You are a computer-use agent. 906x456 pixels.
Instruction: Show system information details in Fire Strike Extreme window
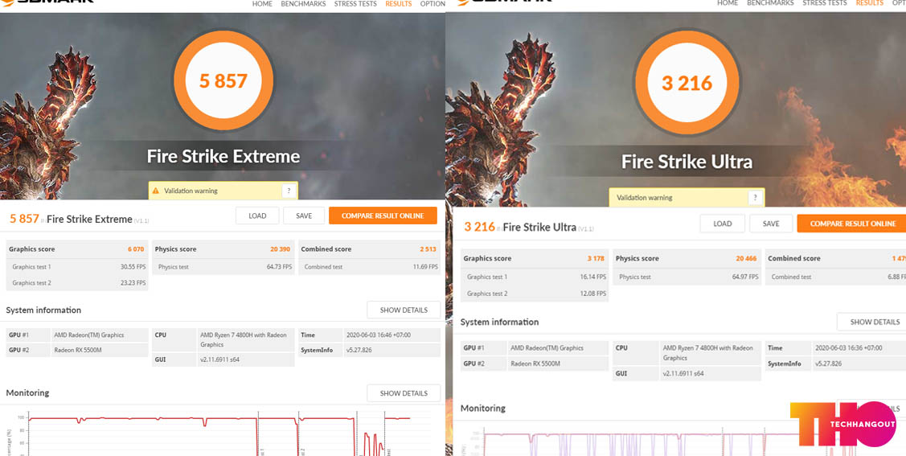pyautogui.click(x=404, y=310)
